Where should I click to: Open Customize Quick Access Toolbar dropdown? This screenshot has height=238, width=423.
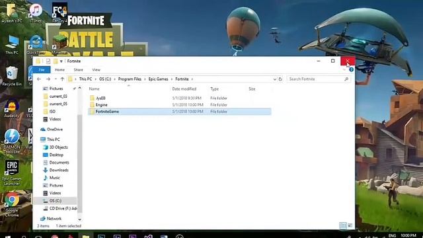coord(61,61)
